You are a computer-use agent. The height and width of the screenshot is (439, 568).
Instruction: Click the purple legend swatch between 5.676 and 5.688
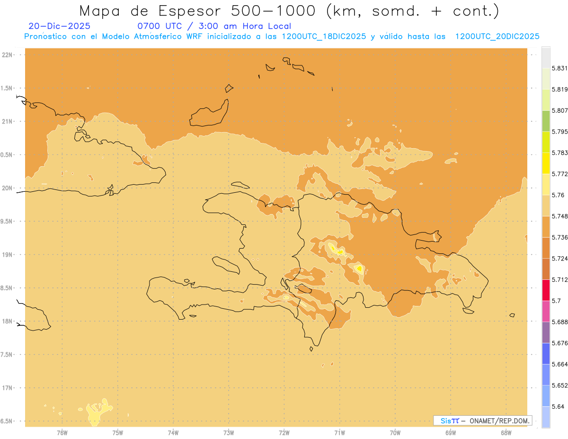pyautogui.click(x=546, y=332)
